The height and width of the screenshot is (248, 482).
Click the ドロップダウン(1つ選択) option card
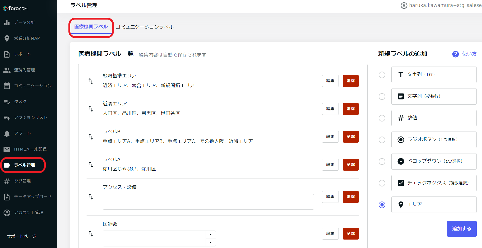(434, 161)
